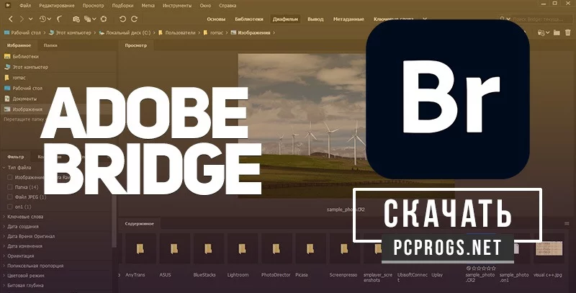576x293 pixels.
Task: Click the Adobe Bridge app icon in title bar
Action: click(8, 5)
